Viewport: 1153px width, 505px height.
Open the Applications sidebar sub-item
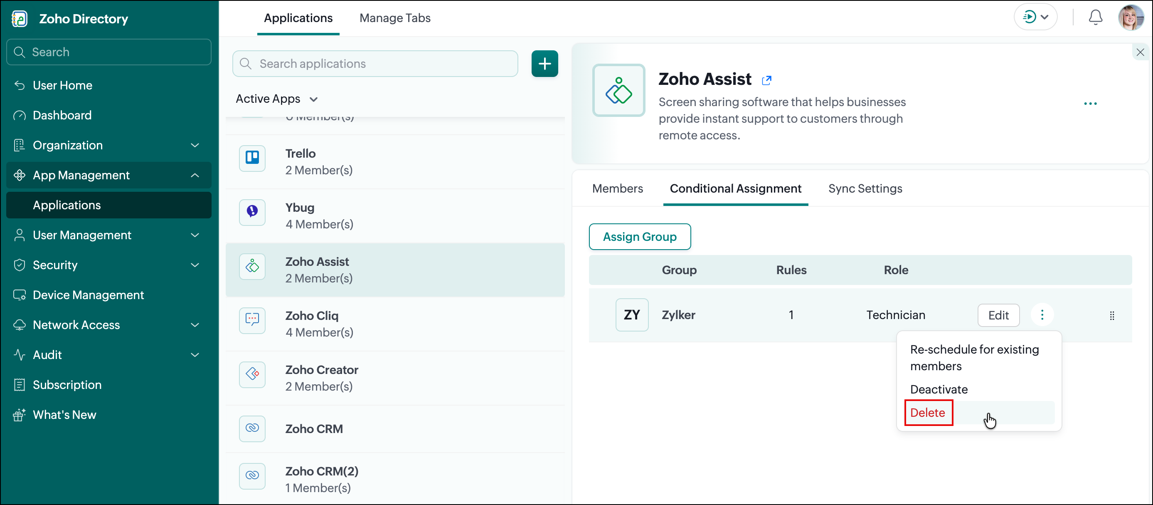pos(109,205)
